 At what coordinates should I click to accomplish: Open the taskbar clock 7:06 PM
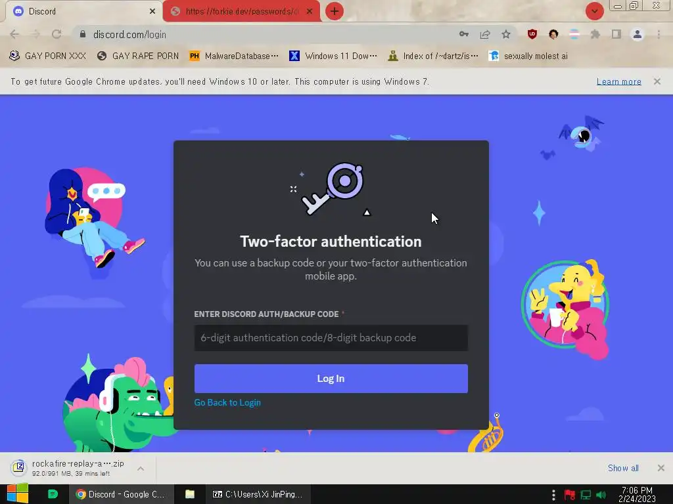(637, 495)
